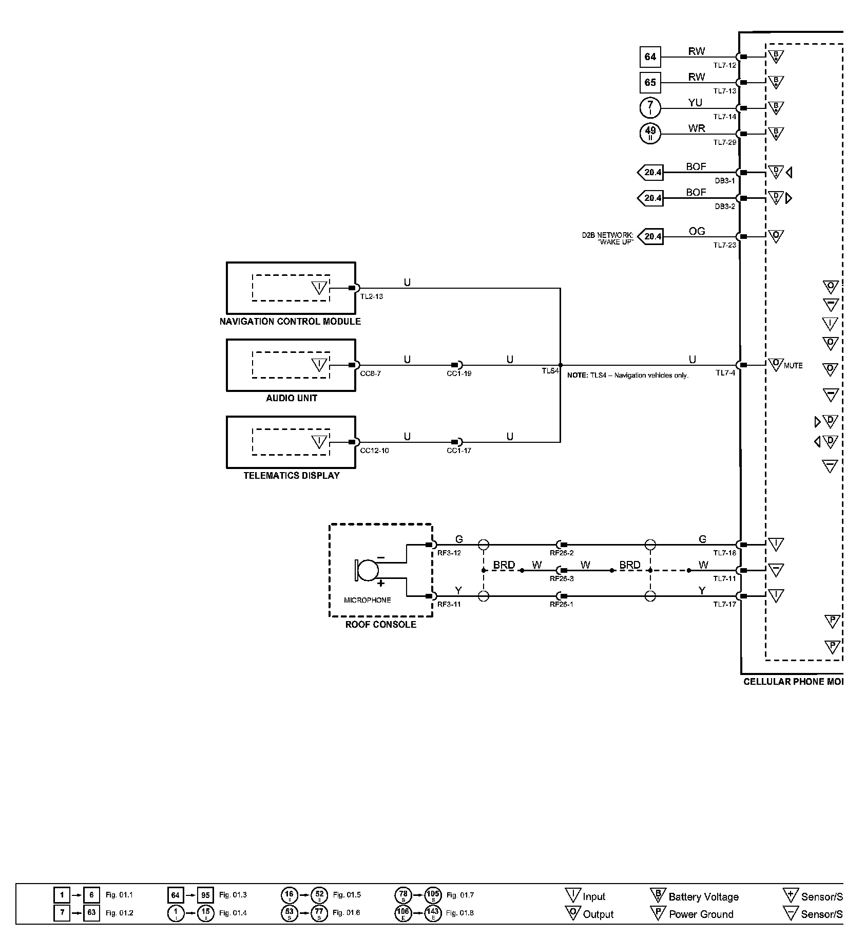Click the 20.4 arrow beside D2B Network Wake Up
The image size is (846, 937).
pyautogui.click(x=651, y=237)
